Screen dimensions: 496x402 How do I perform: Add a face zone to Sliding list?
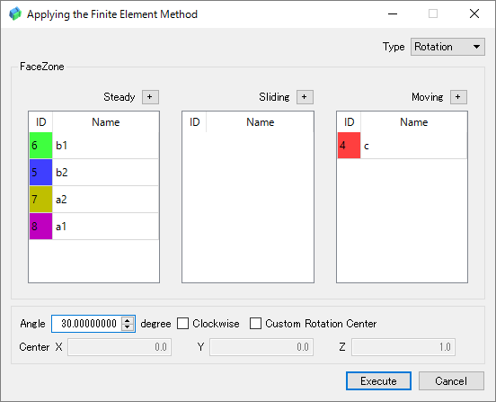[305, 97]
